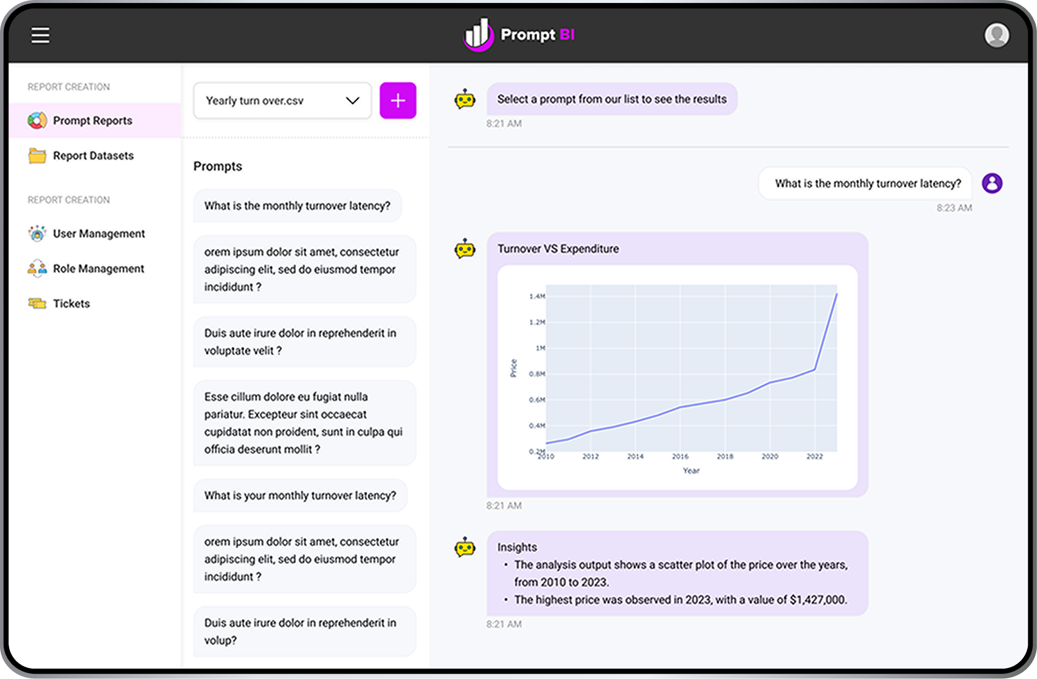This screenshot has height=679, width=1037.
Task: Click the 'Year' axis label on chart
Action: coord(691,470)
